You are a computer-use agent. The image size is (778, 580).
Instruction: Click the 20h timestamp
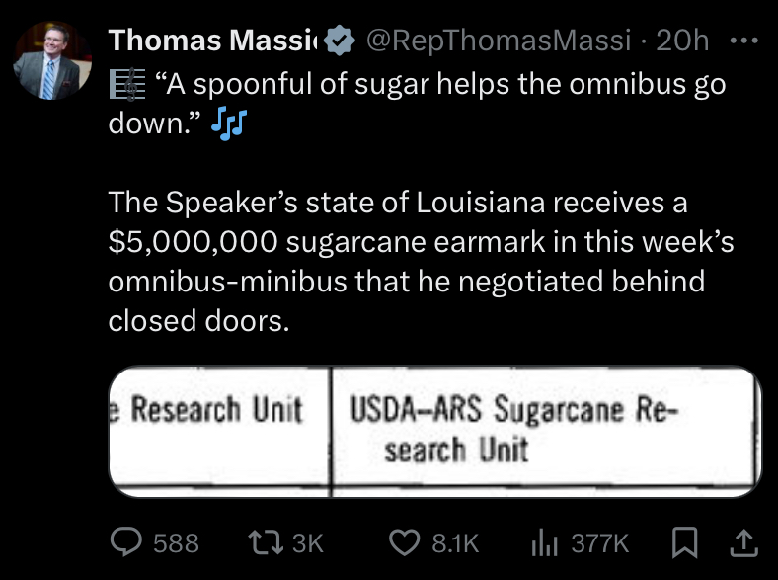coord(682,41)
